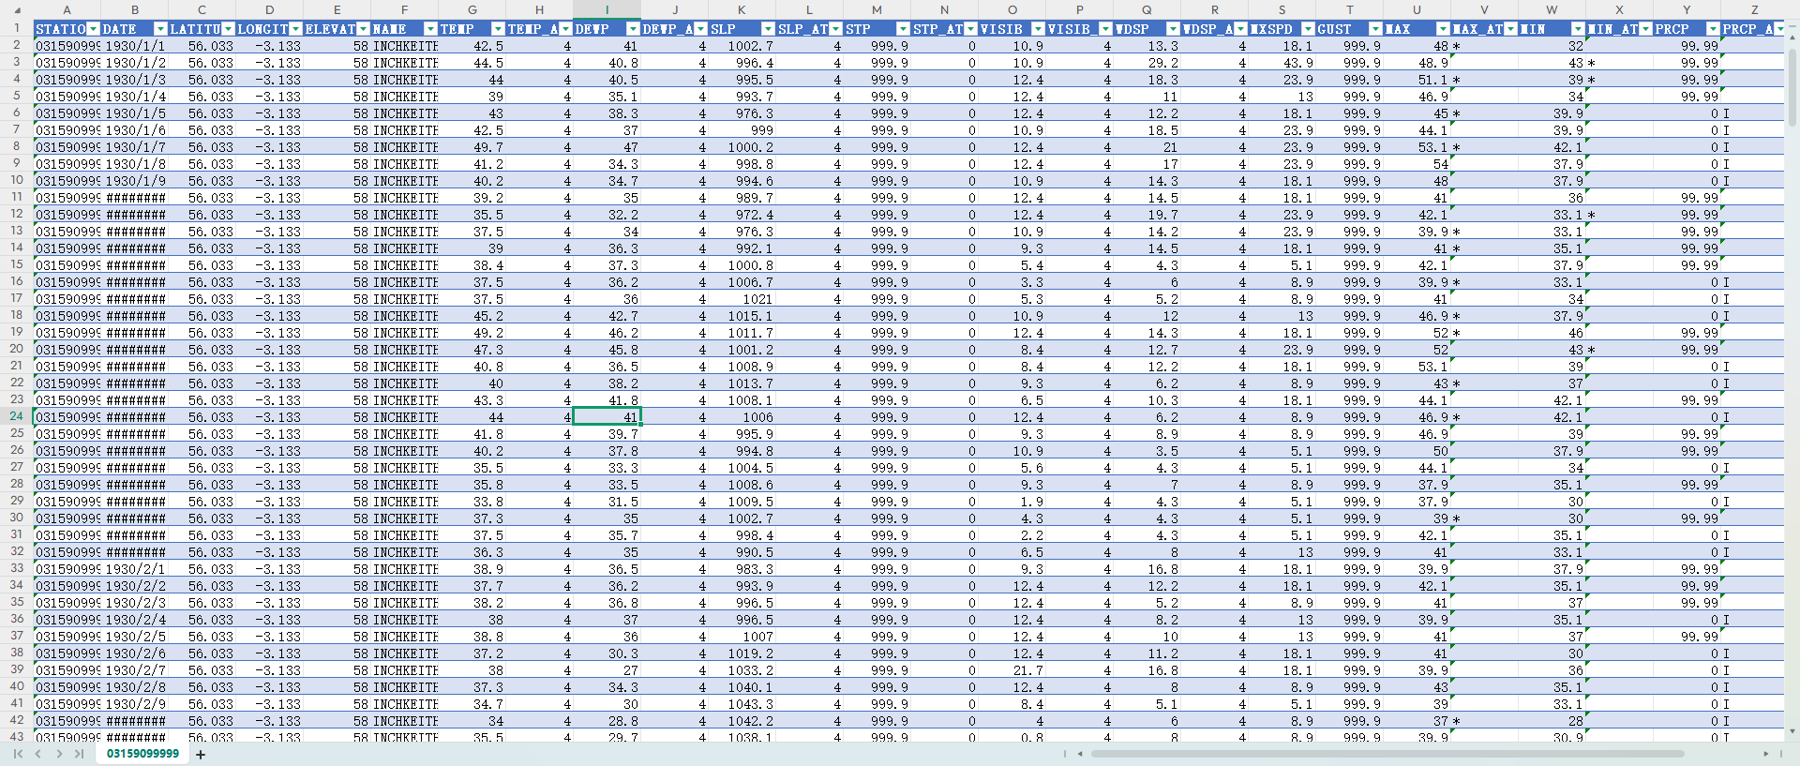The width and height of the screenshot is (1800, 766).
Task: Open the DATE column filter dropdown
Action: coord(160,29)
